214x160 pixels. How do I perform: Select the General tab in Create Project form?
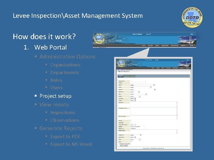(121, 76)
